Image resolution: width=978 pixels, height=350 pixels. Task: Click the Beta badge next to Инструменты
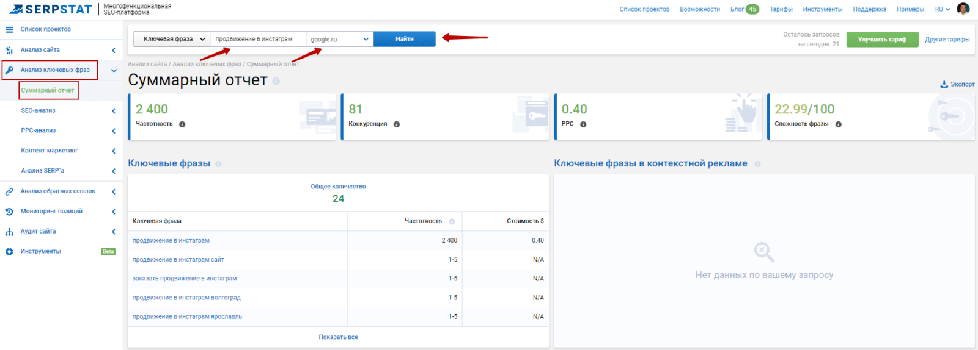[x=108, y=251]
